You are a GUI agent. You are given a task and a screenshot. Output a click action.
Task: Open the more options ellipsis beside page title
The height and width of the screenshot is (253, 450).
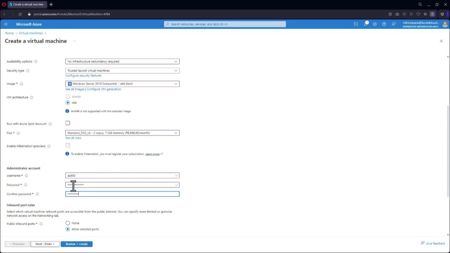click(74, 41)
